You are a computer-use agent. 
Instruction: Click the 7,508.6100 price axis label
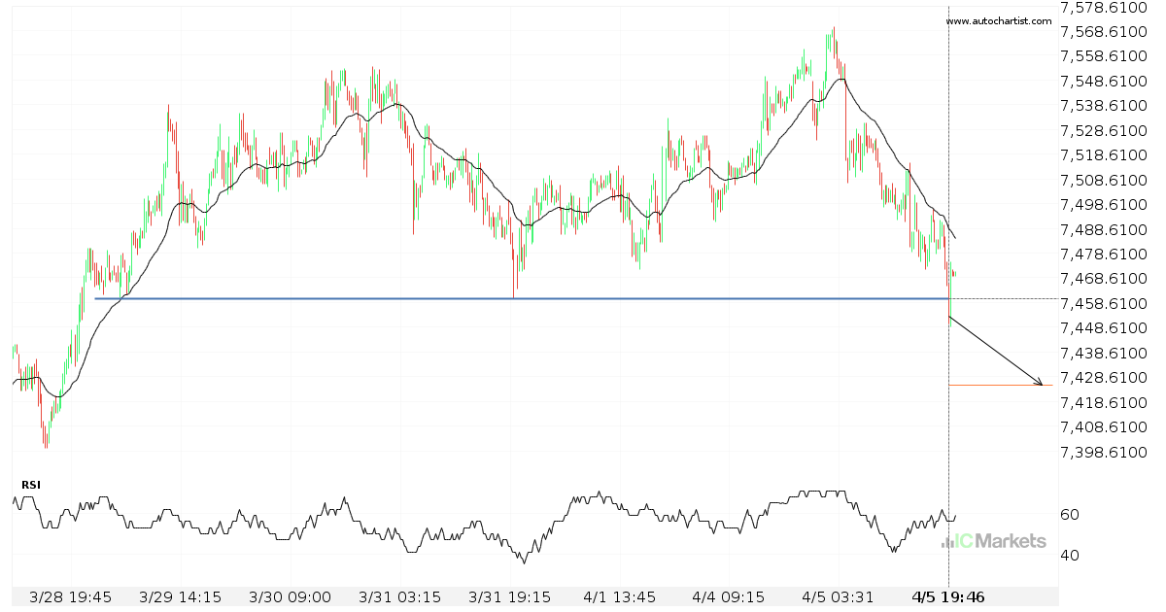[1106, 180]
